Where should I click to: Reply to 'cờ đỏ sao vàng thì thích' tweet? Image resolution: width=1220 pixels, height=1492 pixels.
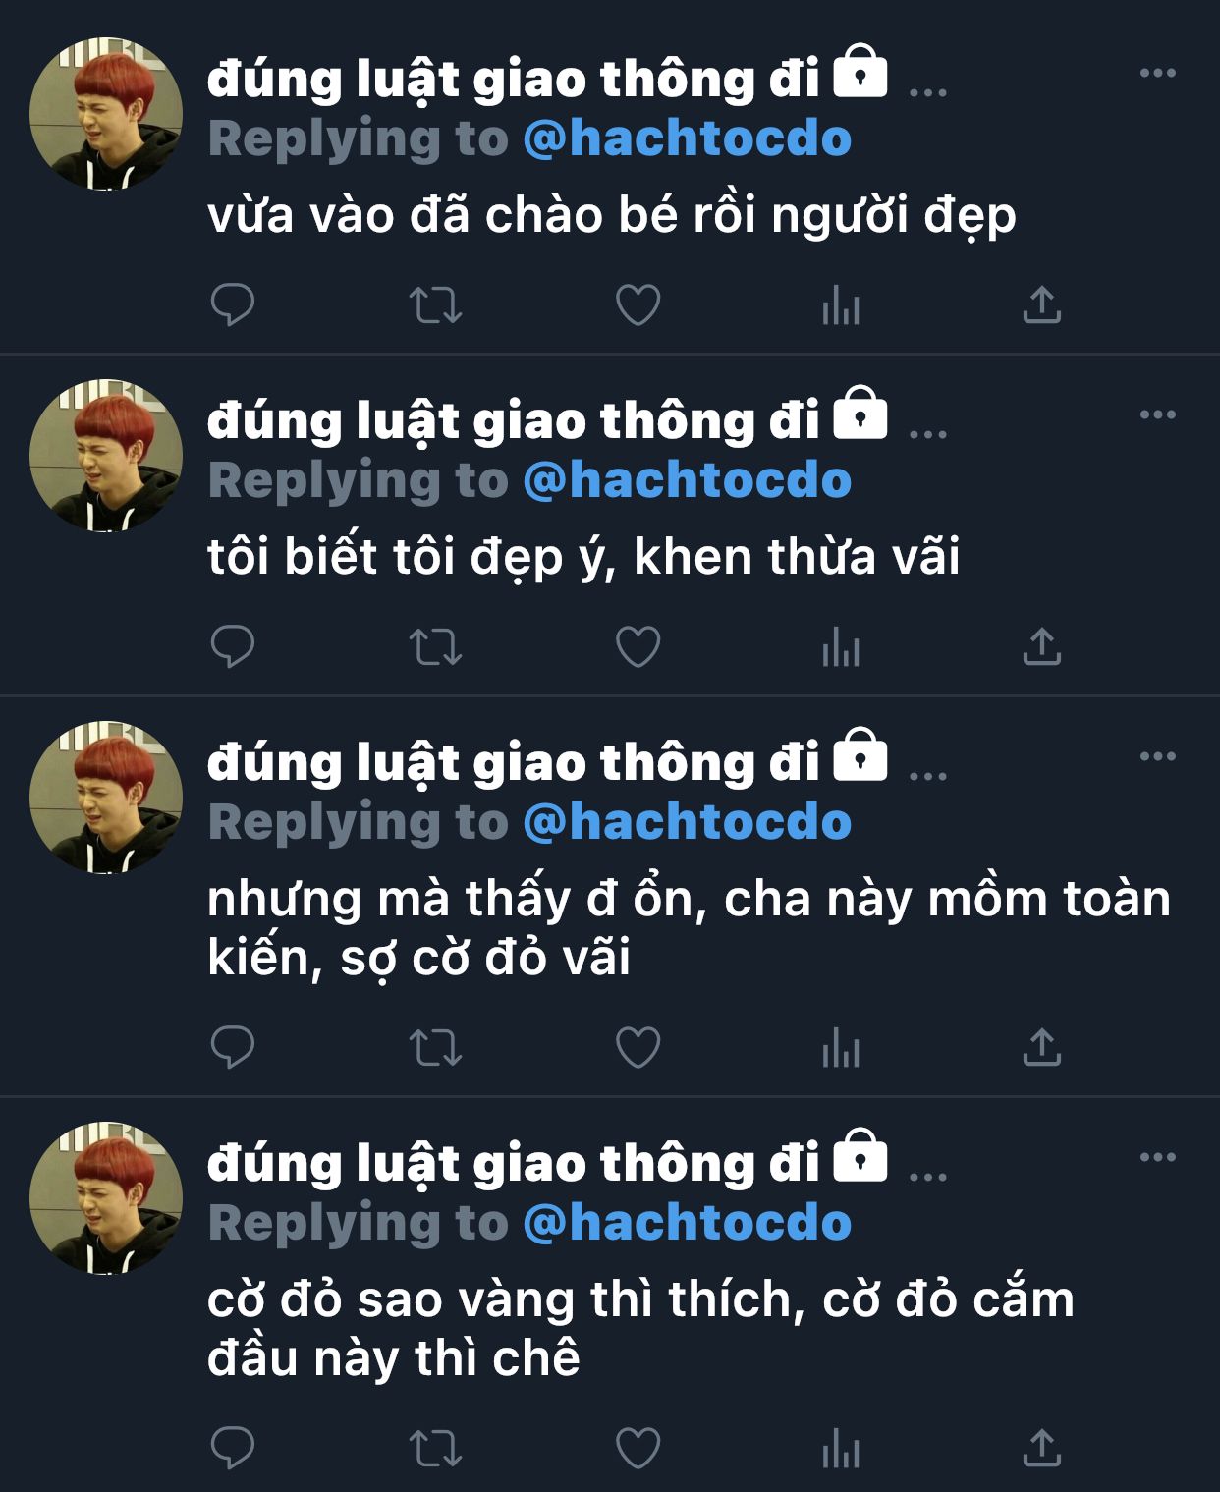(x=233, y=1448)
